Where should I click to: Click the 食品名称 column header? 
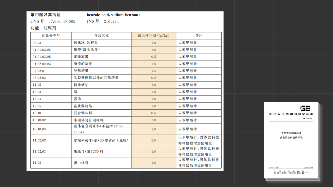[x=101, y=36]
